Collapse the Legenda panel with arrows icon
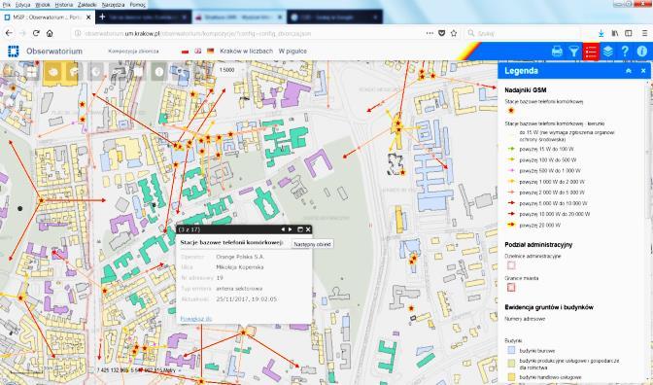653x385 pixels. (629, 71)
